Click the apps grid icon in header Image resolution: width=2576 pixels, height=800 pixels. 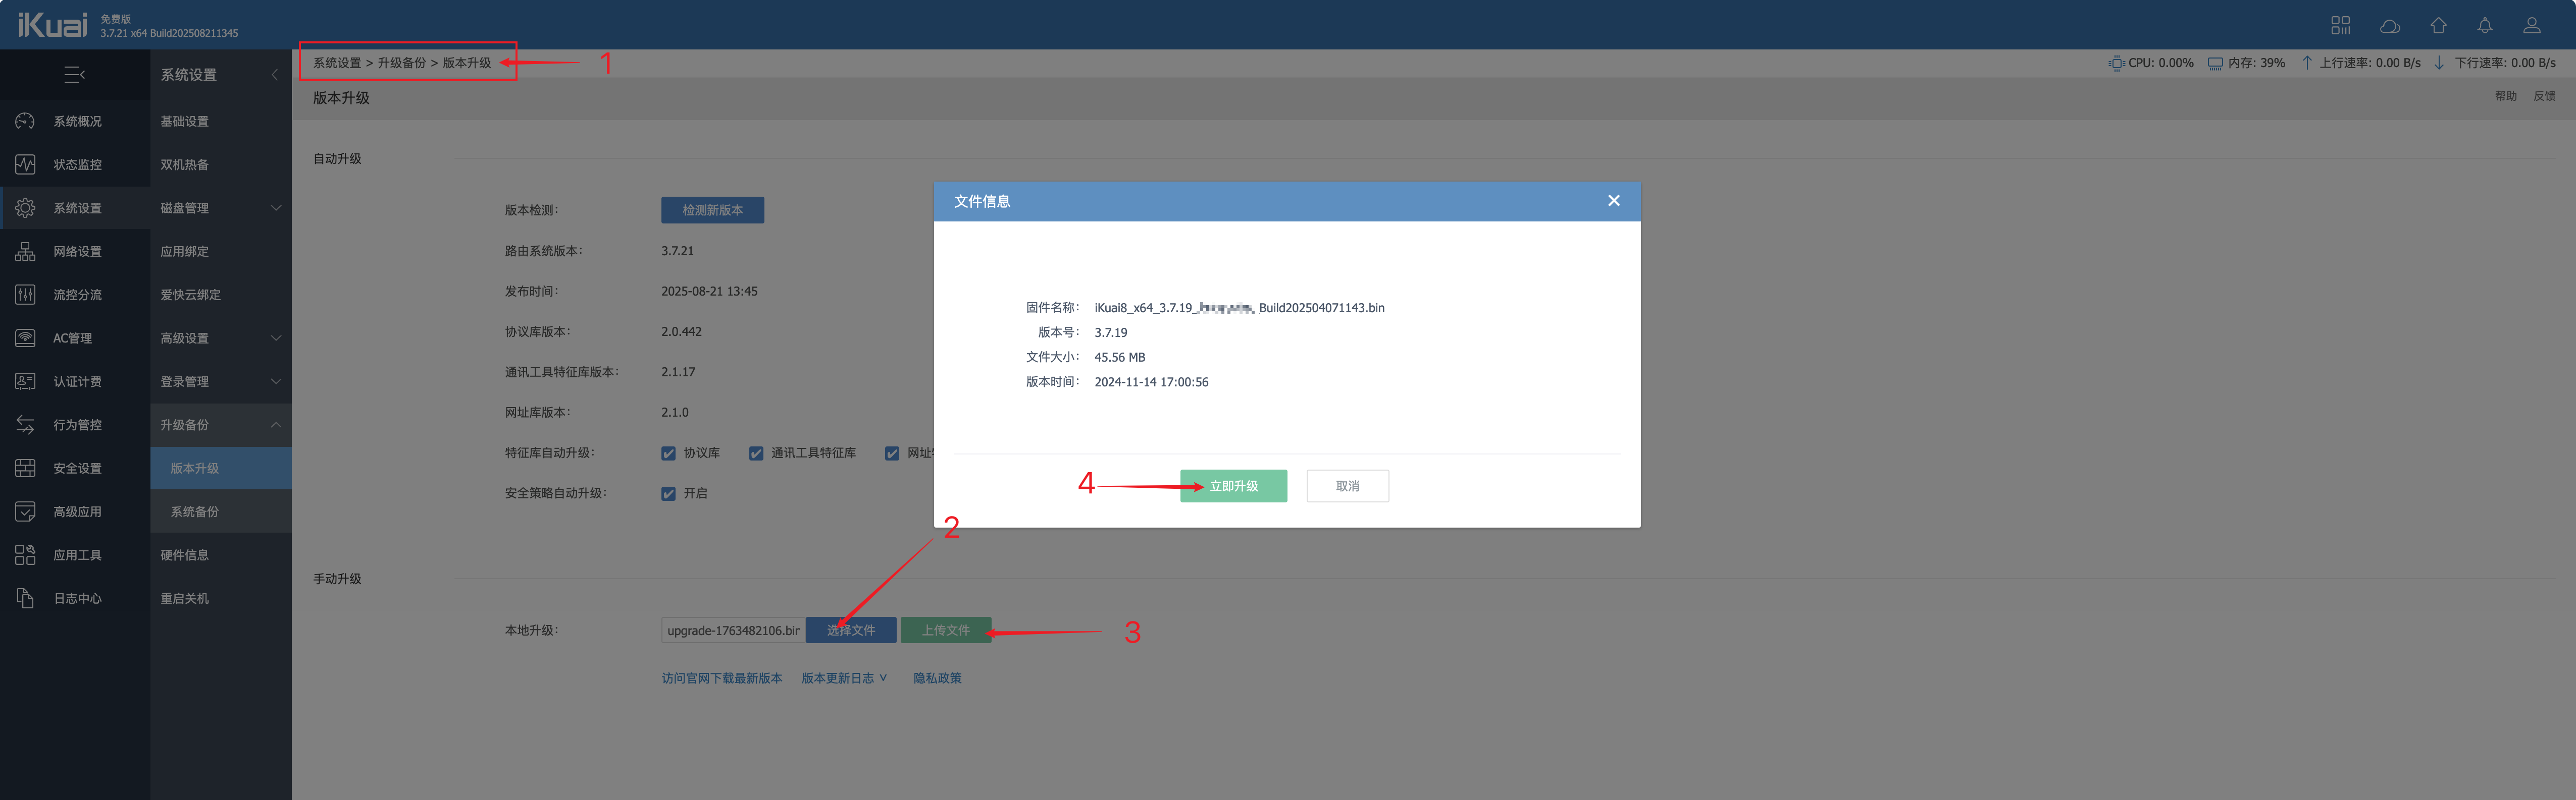tap(2340, 26)
